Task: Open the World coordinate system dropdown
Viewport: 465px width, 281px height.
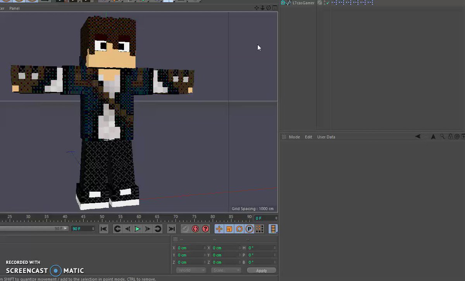Action: [191, 270]
